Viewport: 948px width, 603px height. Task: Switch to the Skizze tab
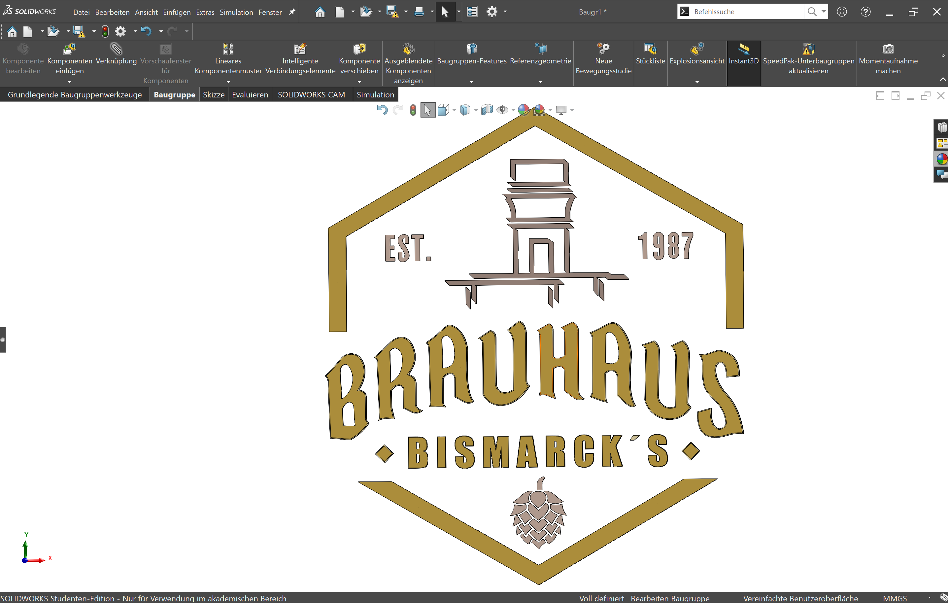point(214,94)
